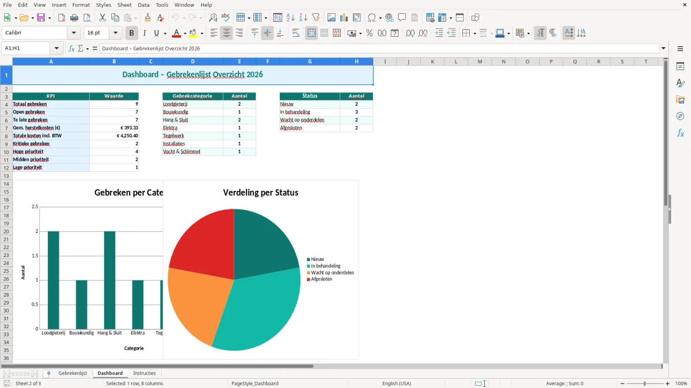
Task: Adjust the zoom slider handle
Action: 645,383
